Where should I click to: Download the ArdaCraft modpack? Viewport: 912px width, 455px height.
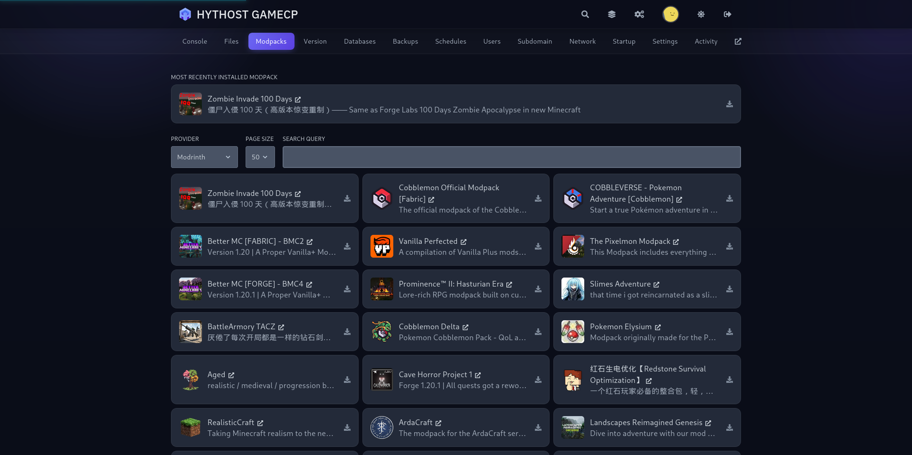pos(538,427)
